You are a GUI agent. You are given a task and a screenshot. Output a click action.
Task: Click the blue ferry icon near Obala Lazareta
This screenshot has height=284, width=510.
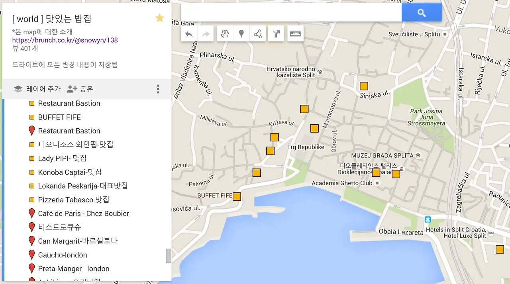428,219
